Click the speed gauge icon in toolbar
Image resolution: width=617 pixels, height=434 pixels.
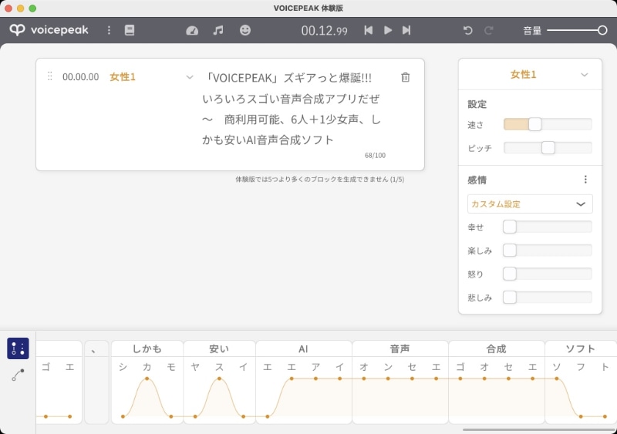192,30
